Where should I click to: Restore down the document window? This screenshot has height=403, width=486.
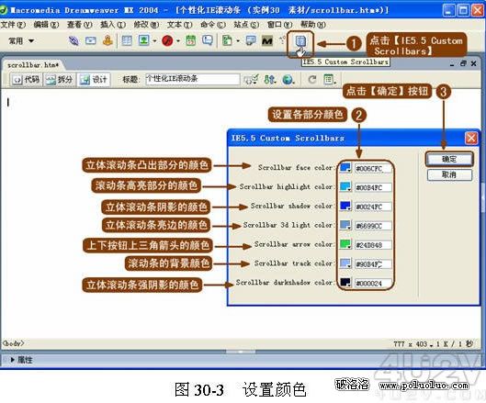click(463, 63)
